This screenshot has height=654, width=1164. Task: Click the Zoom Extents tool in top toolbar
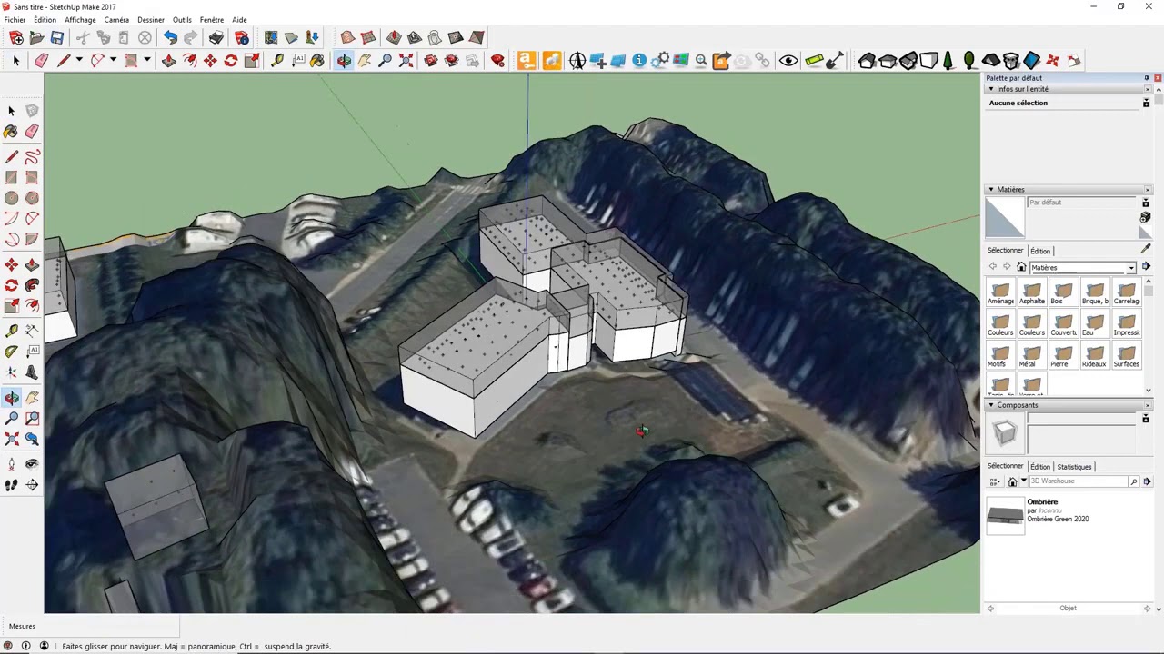(x=406, y=61)
